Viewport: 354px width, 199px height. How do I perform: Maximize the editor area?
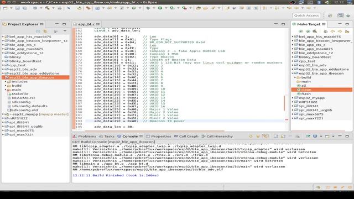[283, 24]
